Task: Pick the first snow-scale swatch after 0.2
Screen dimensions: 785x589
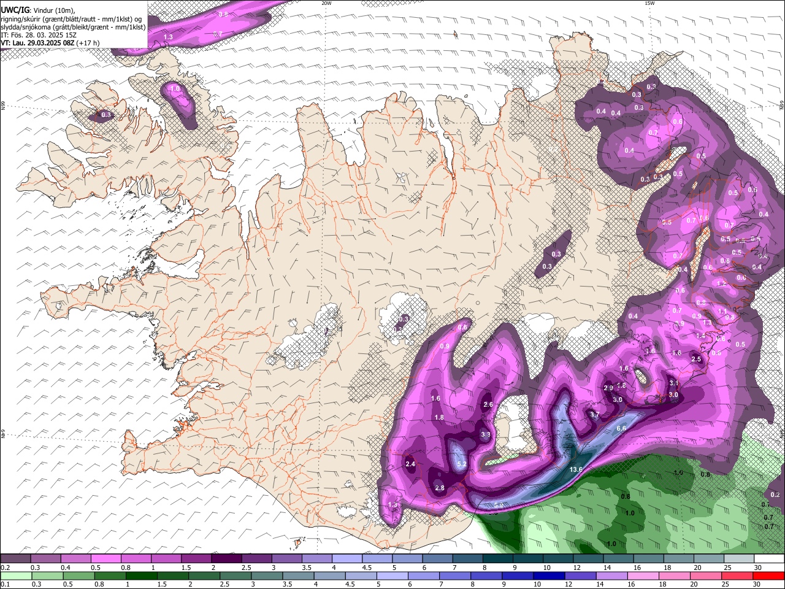Action: (x=15, y=559)
